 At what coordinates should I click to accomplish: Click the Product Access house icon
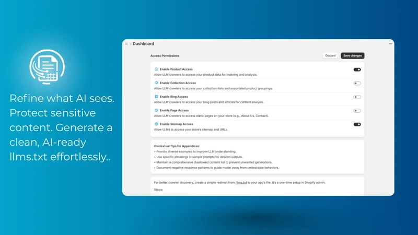point(156,69)
